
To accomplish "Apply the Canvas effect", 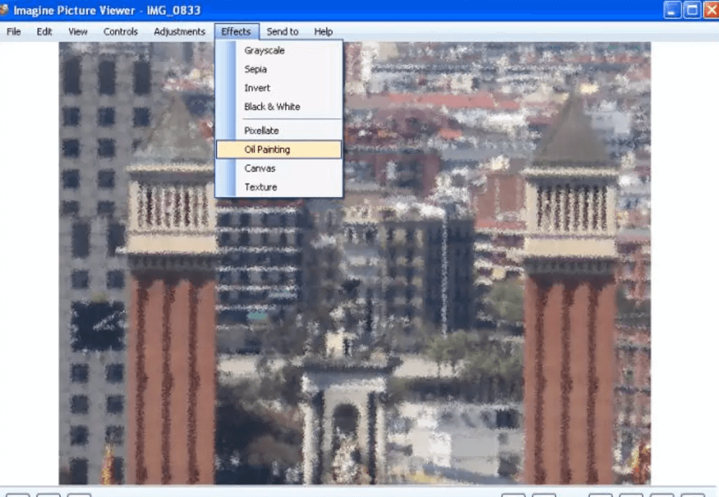I will [260, 168].
